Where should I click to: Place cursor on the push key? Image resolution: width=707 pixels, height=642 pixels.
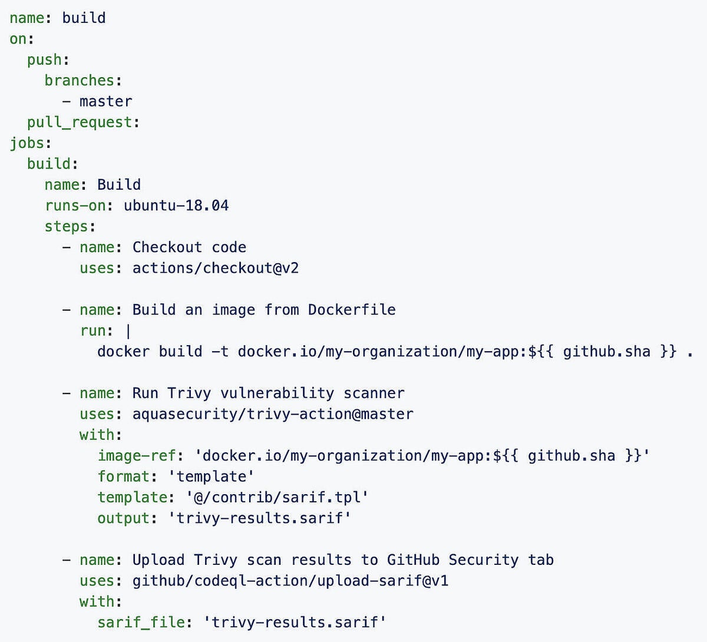[44, 59]
